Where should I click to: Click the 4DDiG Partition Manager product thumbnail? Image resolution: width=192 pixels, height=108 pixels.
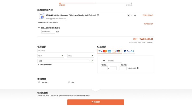coord(42,16)
